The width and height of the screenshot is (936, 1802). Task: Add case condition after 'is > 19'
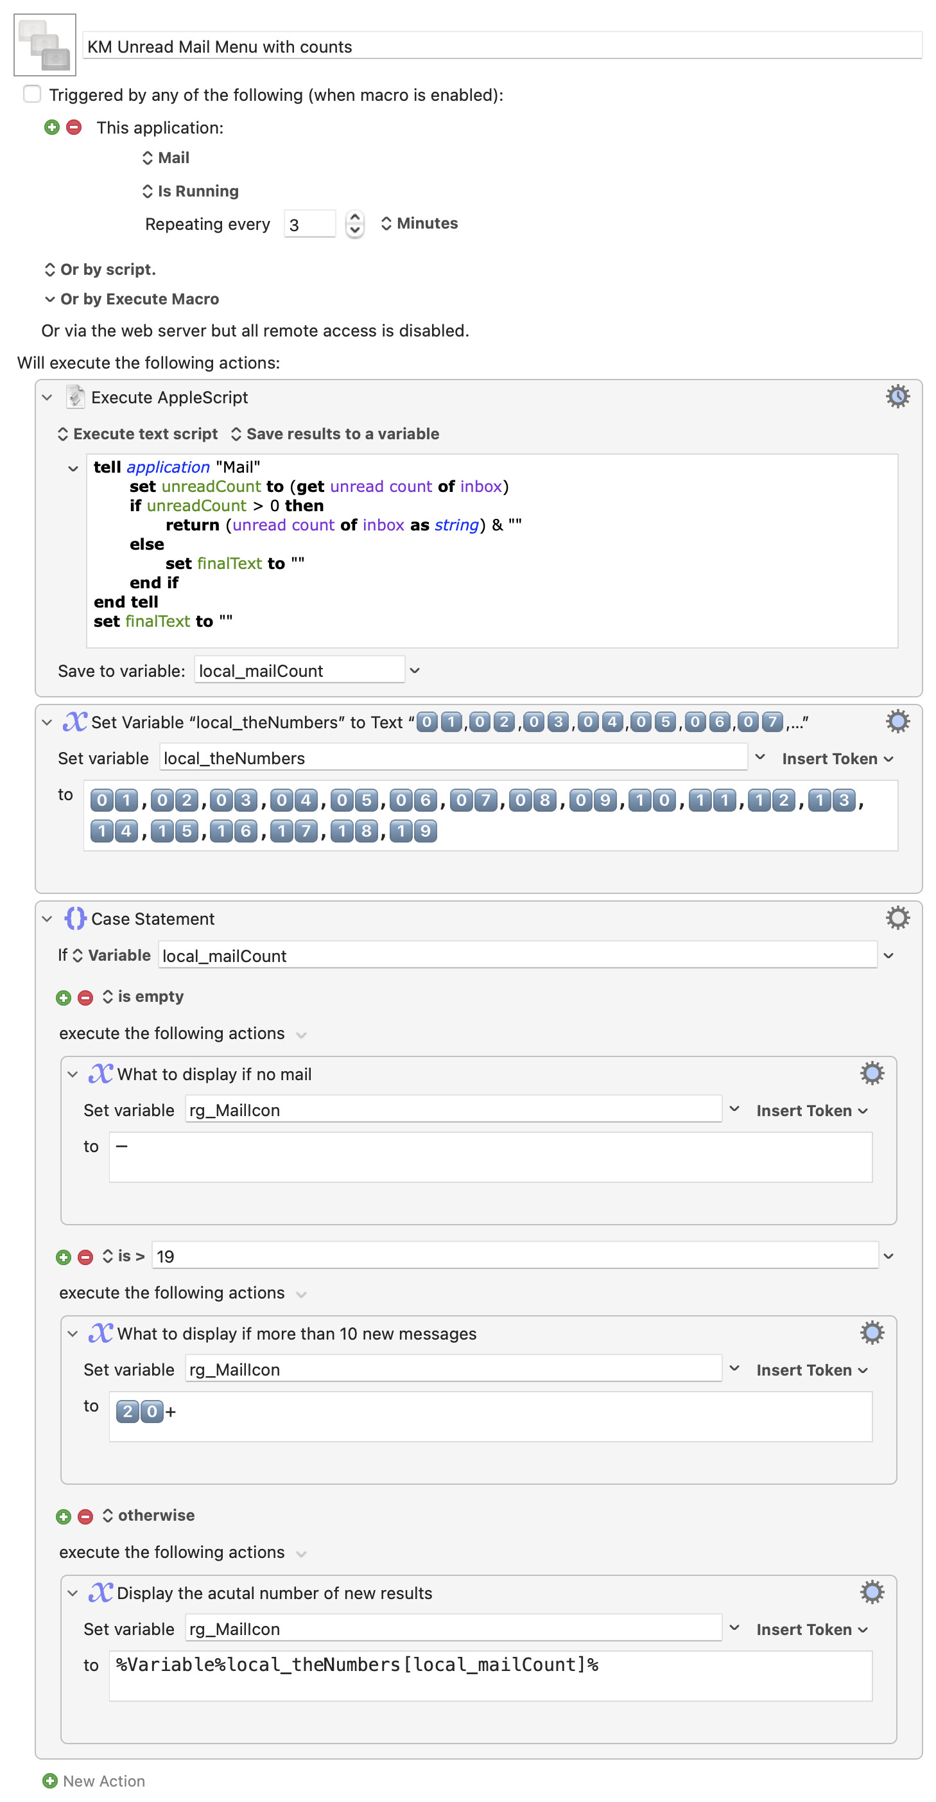[64, 1257]
